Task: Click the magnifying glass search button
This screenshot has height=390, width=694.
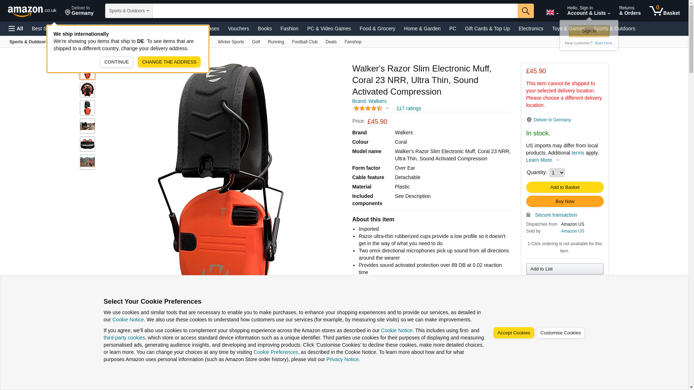Action: coord(526,11)
